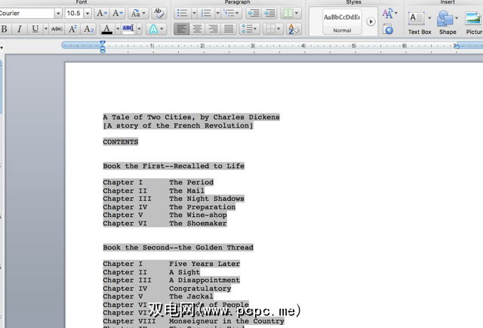
Task: Open the multilevel list menu
Action: pyautogui.click(x=231, y=14)
